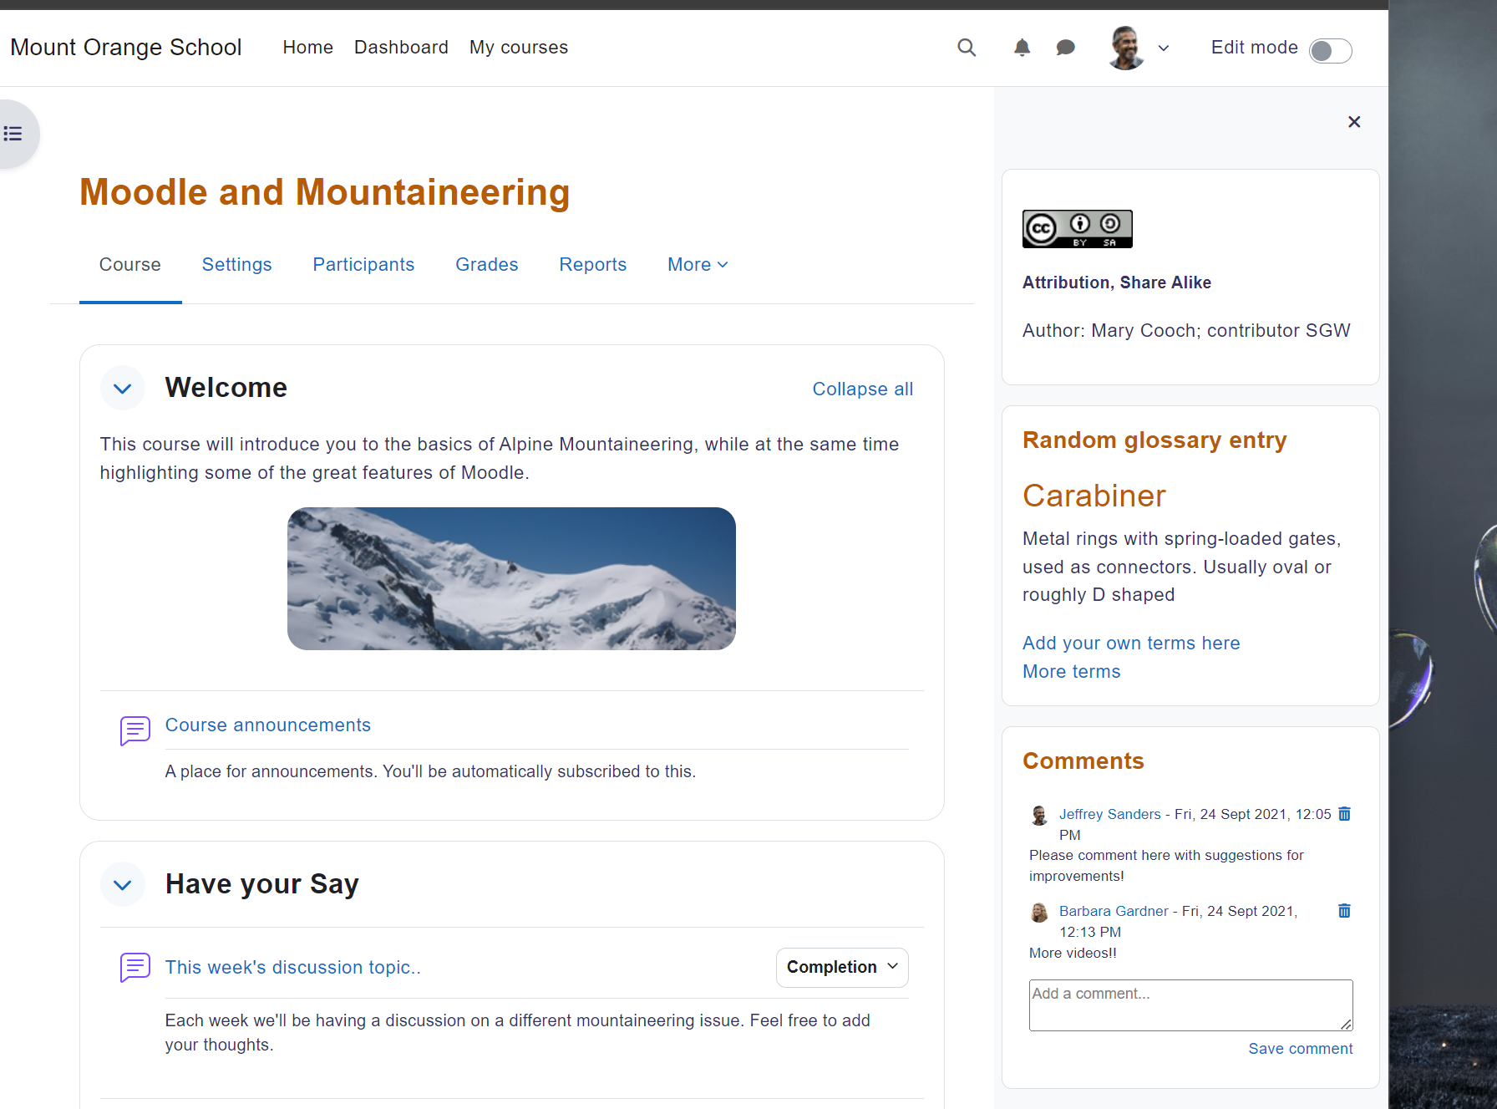1497x1109 pixels.
Task: Switch to the Course tab
Action: [x=130, y=265]
